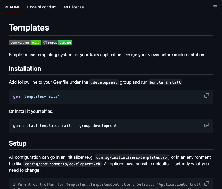
Task: Open the README outline icon
Action: tap(215, 7)
